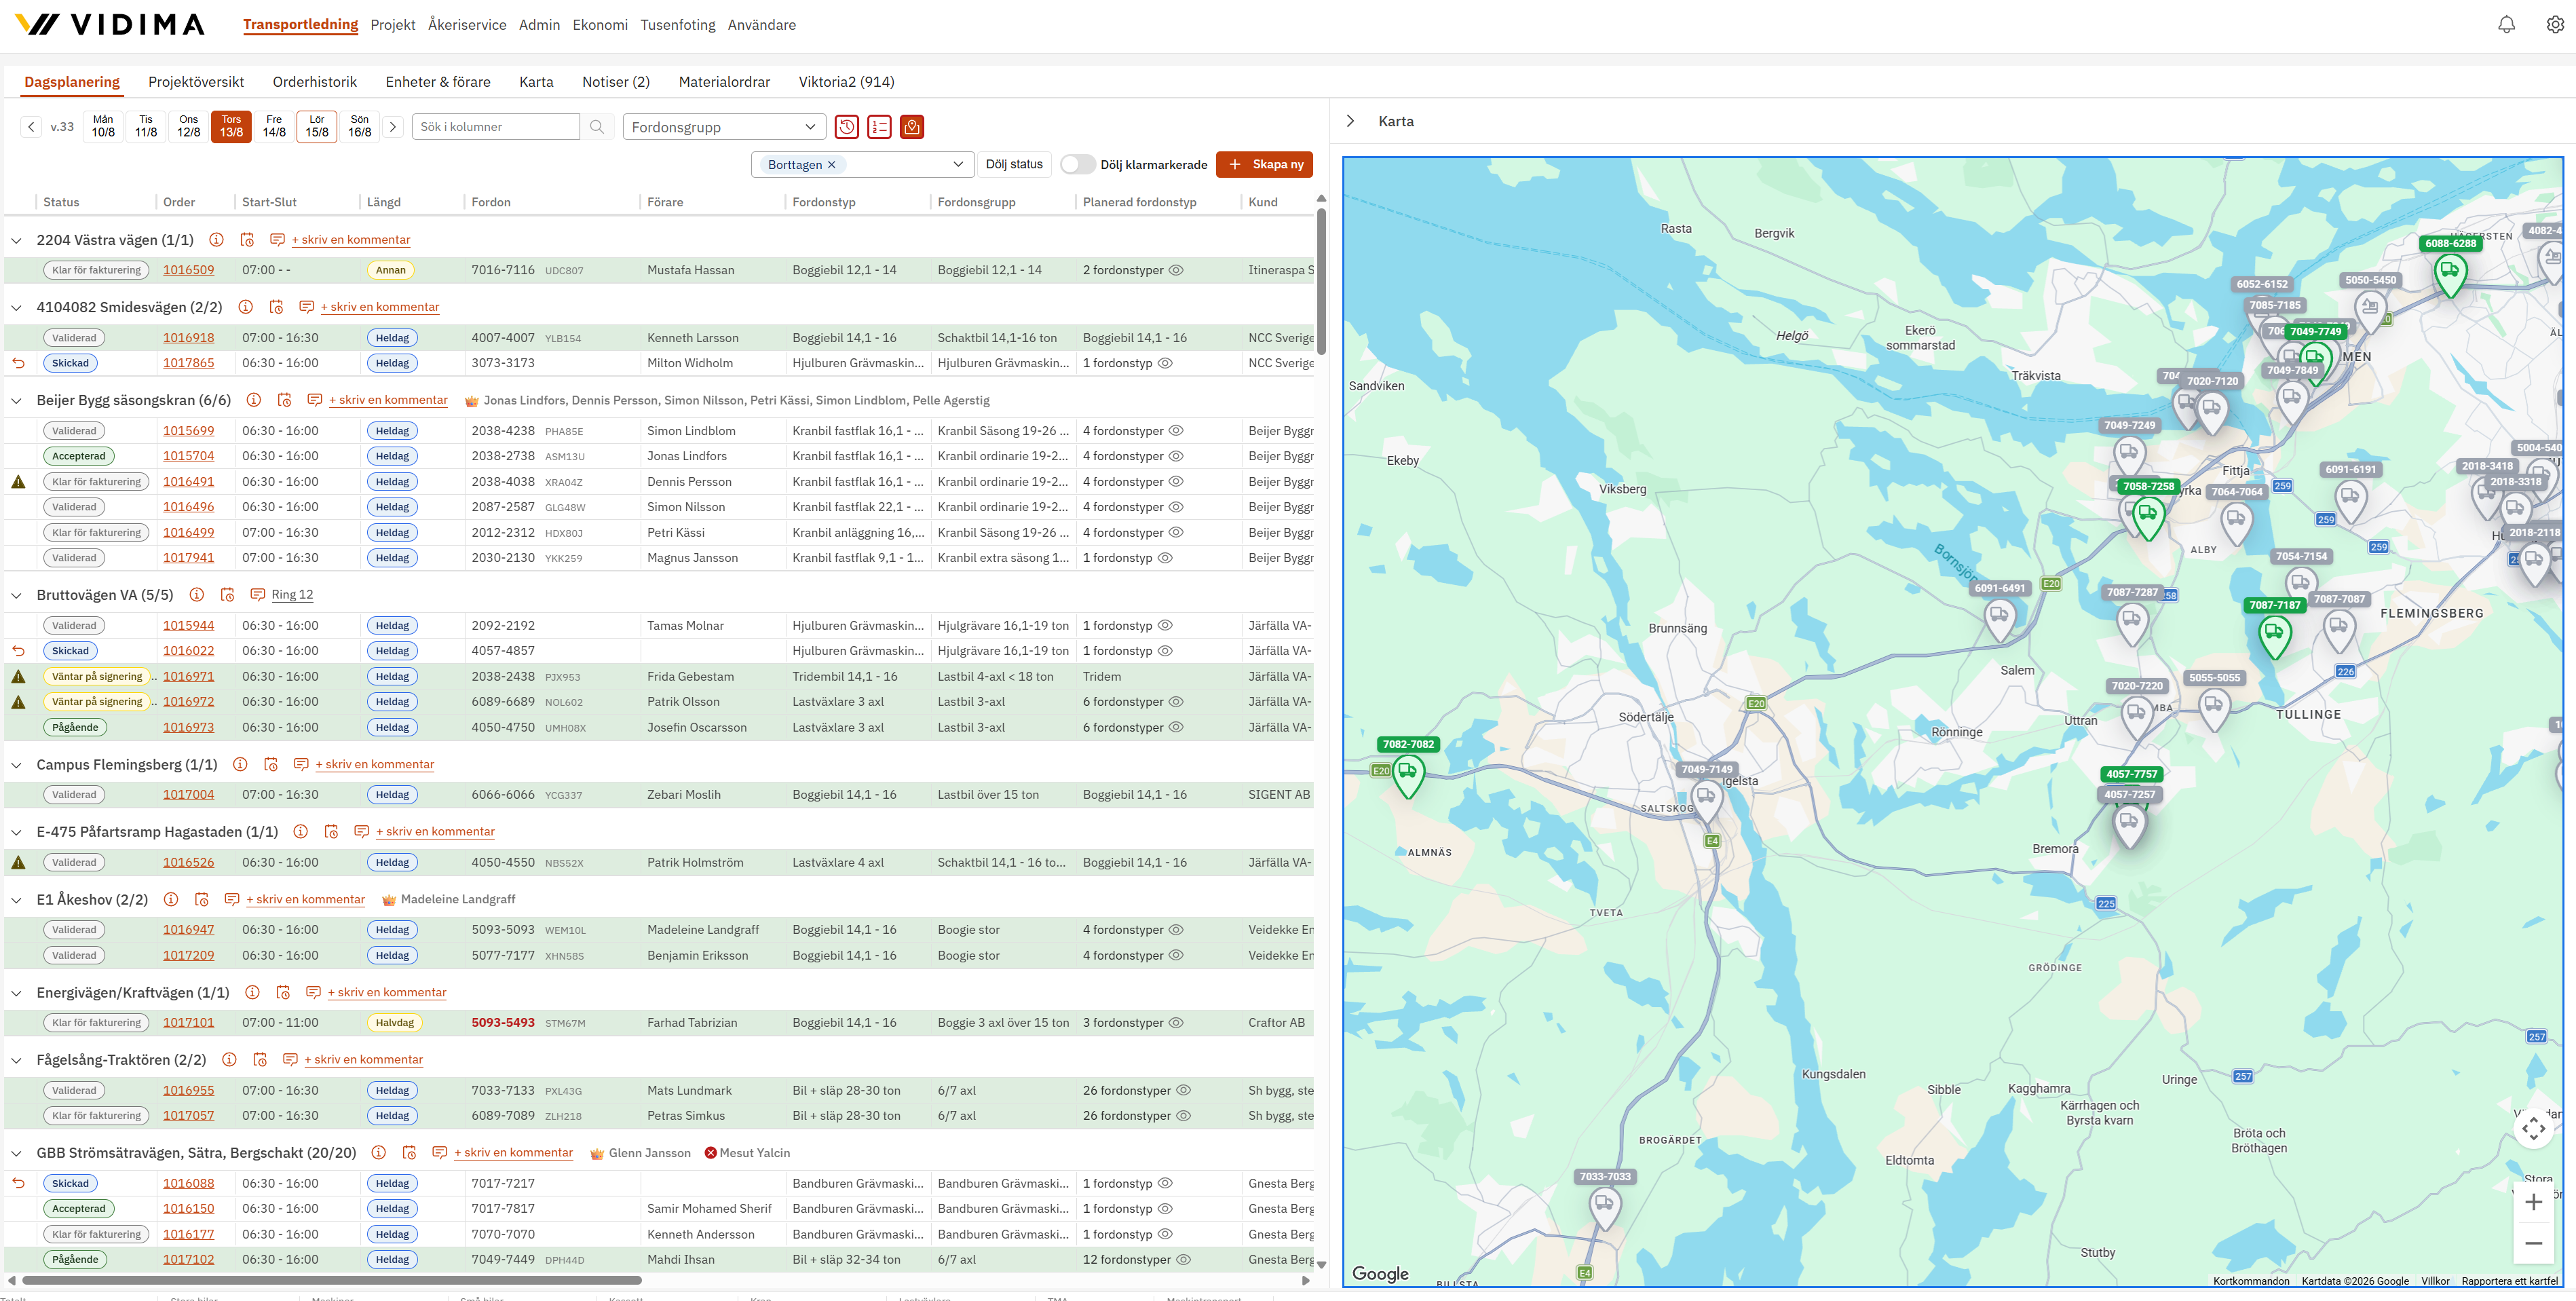Toggle eye icon on order 1016509 row
Screen dimensions: 2576x1301
click(x=1177, y=270)
